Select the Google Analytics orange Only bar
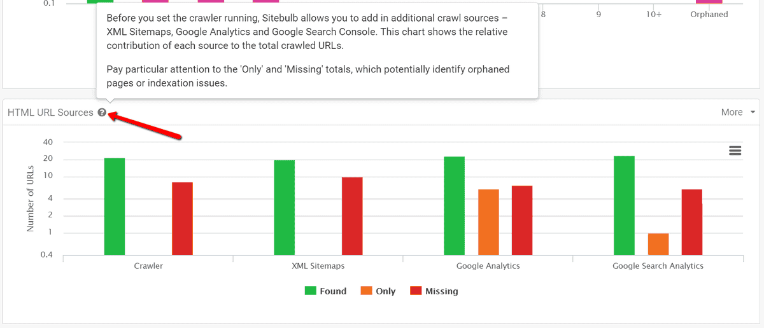 pos(488,222)
